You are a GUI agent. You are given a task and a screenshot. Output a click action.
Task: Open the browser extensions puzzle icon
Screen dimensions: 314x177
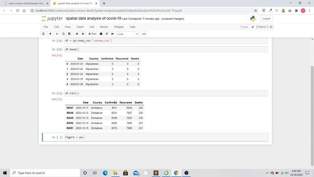pyautogui.click(x=296, y=11)
